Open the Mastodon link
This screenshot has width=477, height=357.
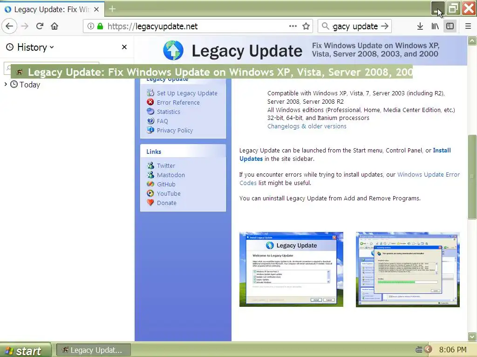pos(171,175)
